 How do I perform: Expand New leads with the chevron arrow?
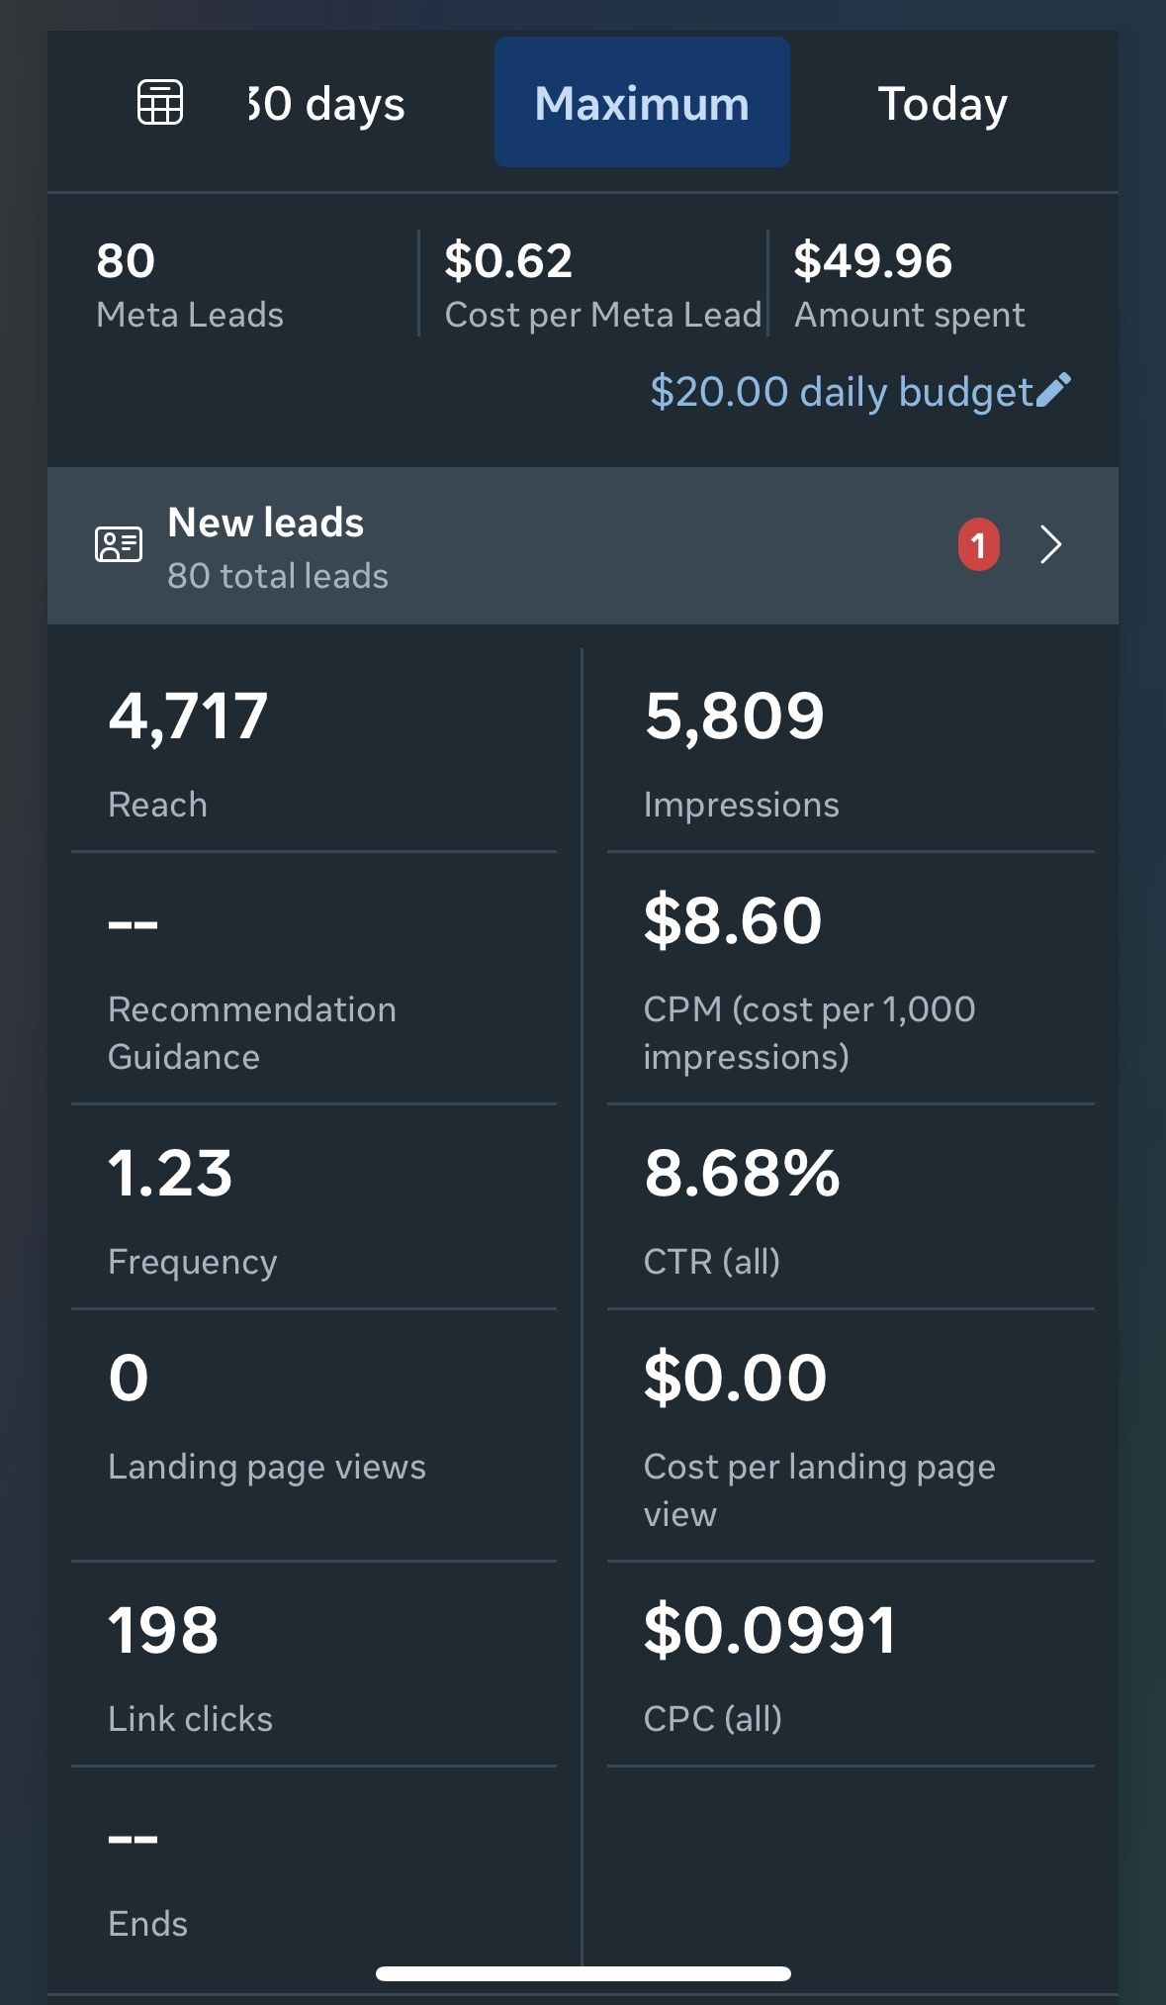click(x=1050, y=545)
